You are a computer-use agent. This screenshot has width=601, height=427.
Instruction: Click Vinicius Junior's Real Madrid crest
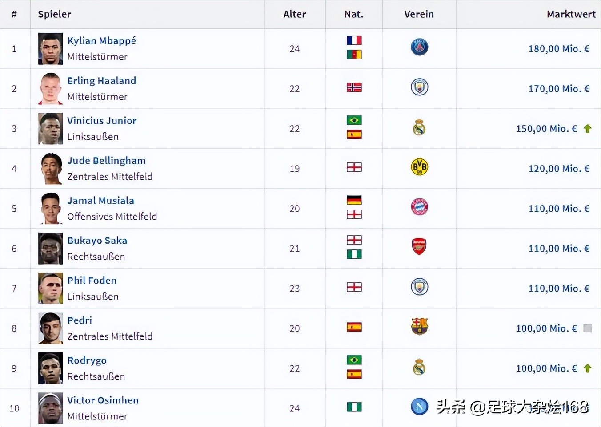(419, 127)
